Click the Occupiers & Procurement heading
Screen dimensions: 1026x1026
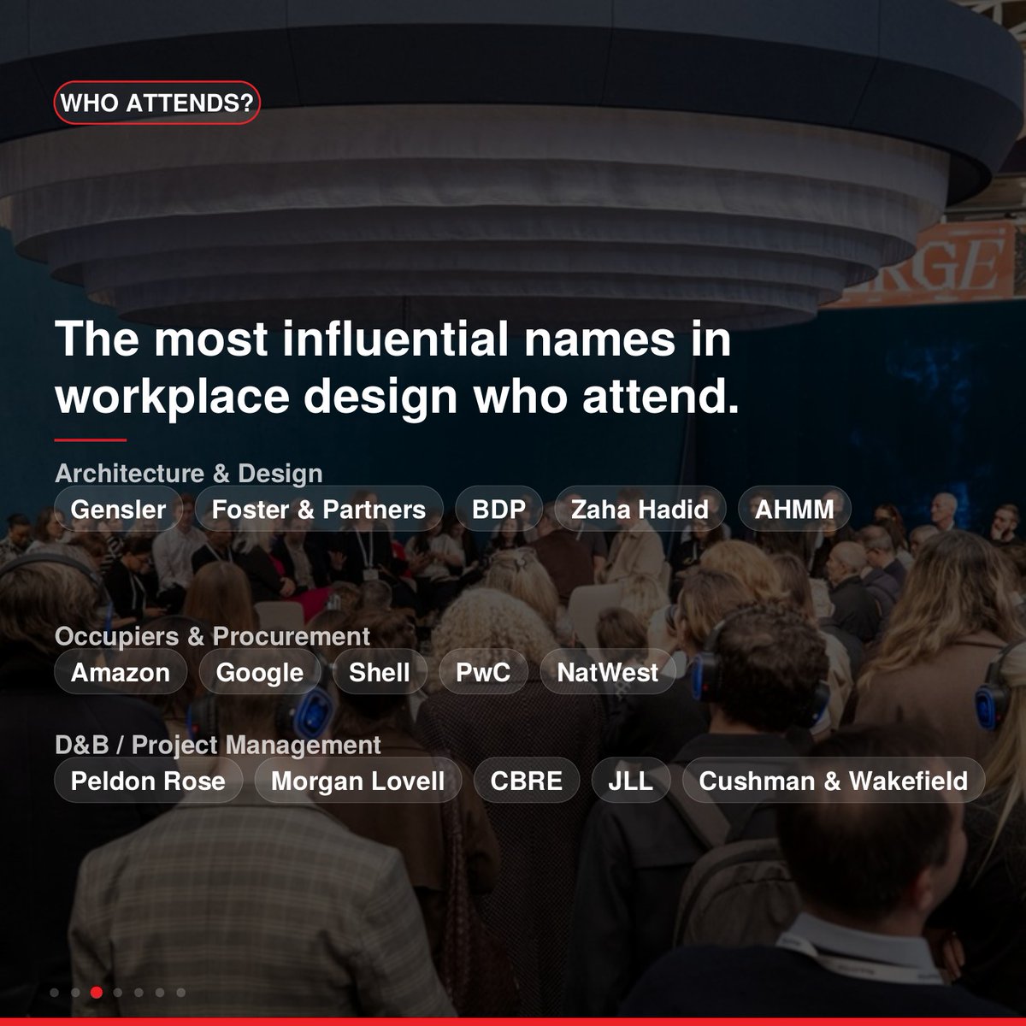[x=213, y=636]
